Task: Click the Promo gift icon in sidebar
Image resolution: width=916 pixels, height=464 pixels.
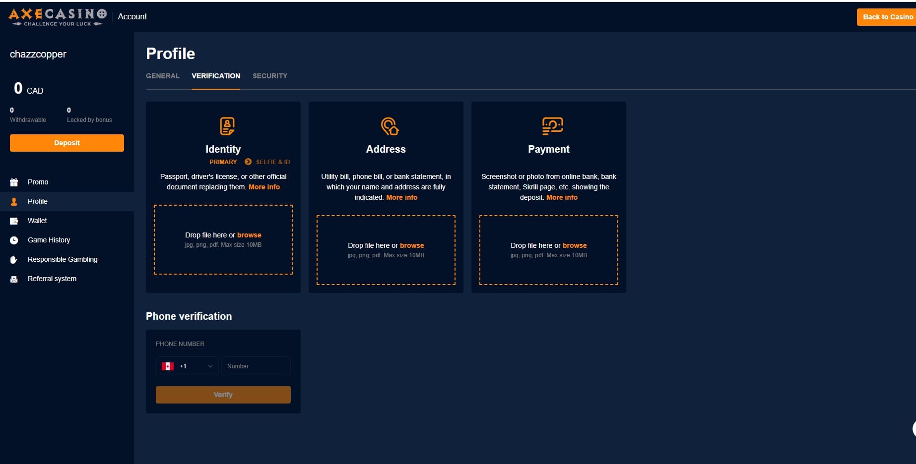Action: (x=14, y=182)
